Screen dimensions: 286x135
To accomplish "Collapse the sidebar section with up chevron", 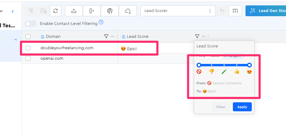I will 16,40.
